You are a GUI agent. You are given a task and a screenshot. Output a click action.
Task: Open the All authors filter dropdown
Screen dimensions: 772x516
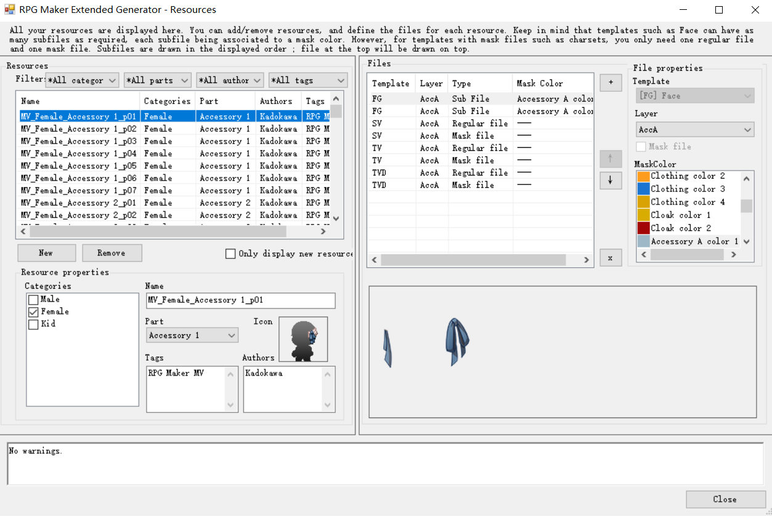pos(230,80)
